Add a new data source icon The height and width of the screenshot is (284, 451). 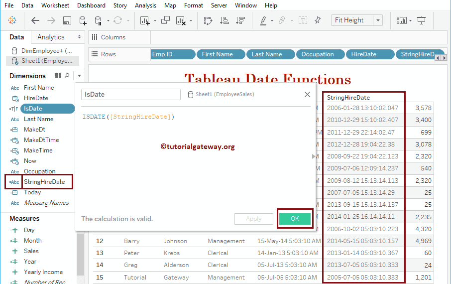(83, 20)
